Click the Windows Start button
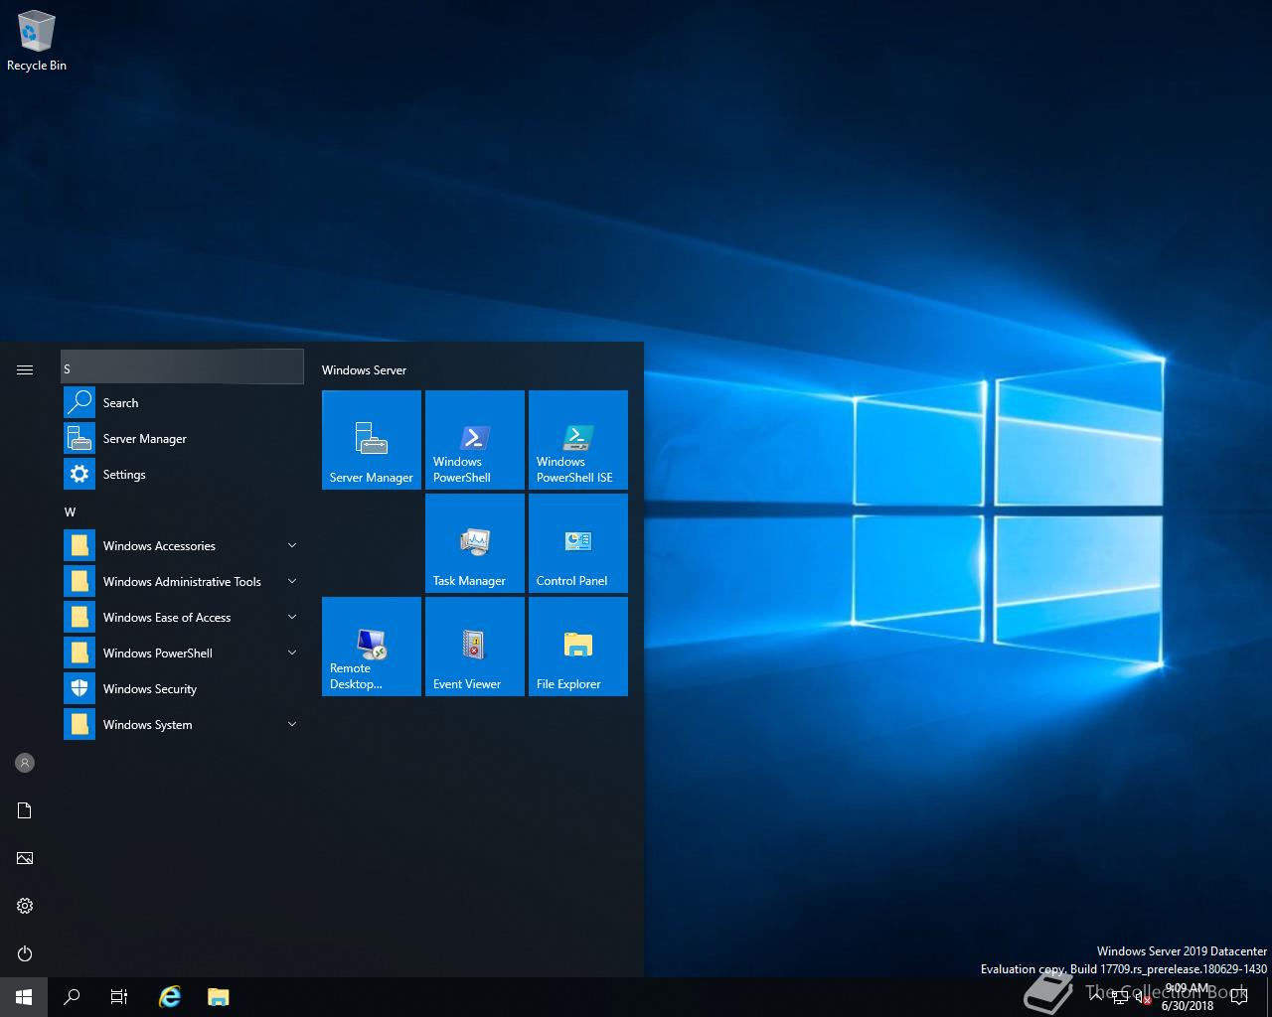1272x1017 pixels. [x=24, y=997]
